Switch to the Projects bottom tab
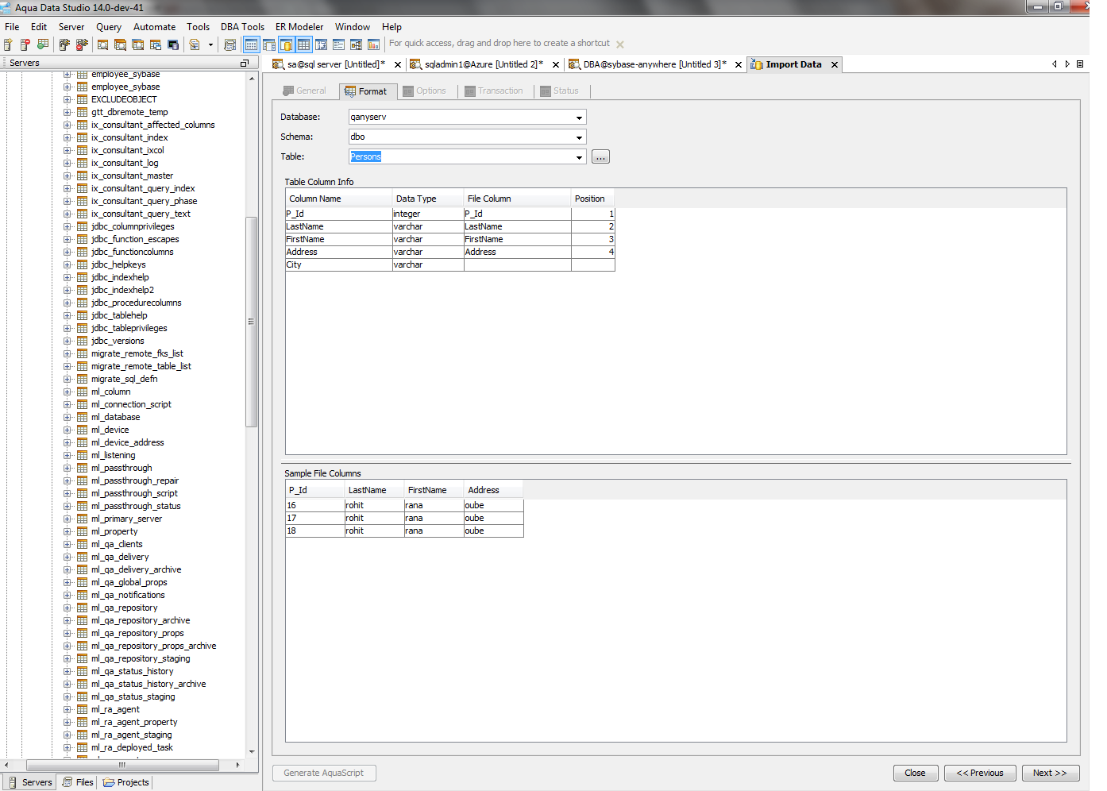The width and height of the screenshot is (1107, 791). 125,782
